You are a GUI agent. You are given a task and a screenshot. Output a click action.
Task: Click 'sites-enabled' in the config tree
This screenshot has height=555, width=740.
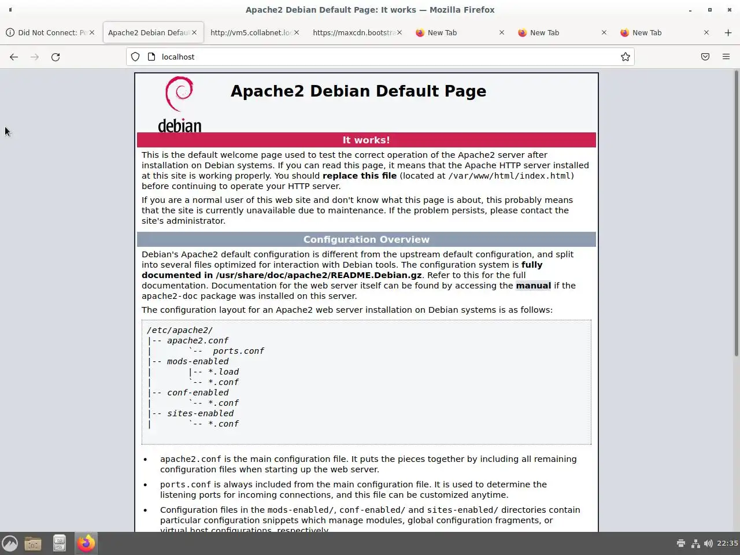point(201,413)
